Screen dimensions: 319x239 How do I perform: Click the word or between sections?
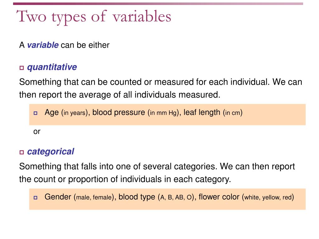click(37, 132)
